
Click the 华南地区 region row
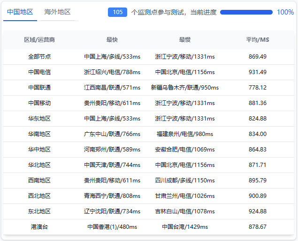coord(39,134)
